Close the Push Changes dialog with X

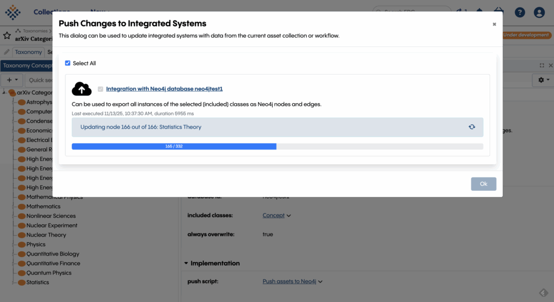click(x=494, y=24)
